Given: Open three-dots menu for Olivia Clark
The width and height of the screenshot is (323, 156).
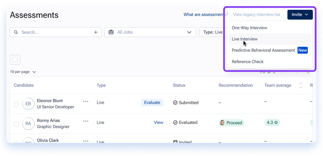Looking at the screenshot, I should [86, 141].
